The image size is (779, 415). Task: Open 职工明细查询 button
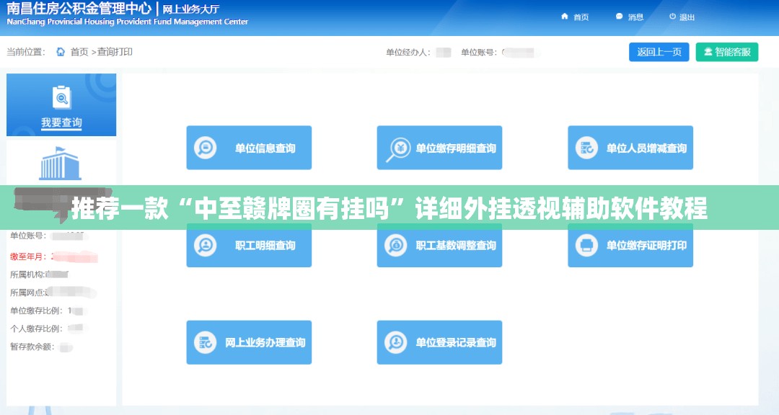(249, 245)
